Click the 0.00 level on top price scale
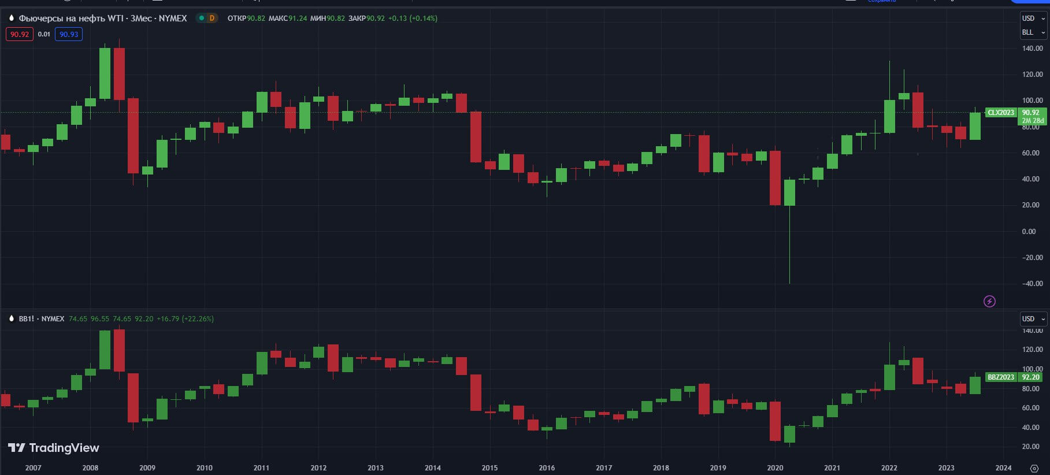Screen dimensions: 1050x475 pyautogui.click(x=1029, y=232)
